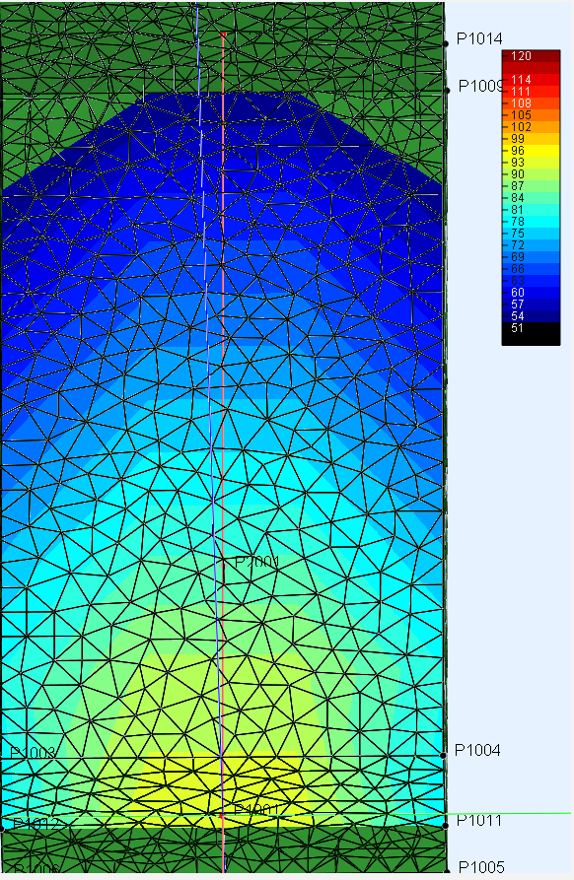Select the cyan 78 legend color band
The image size is (574, 880).
[x=532, y=222]
